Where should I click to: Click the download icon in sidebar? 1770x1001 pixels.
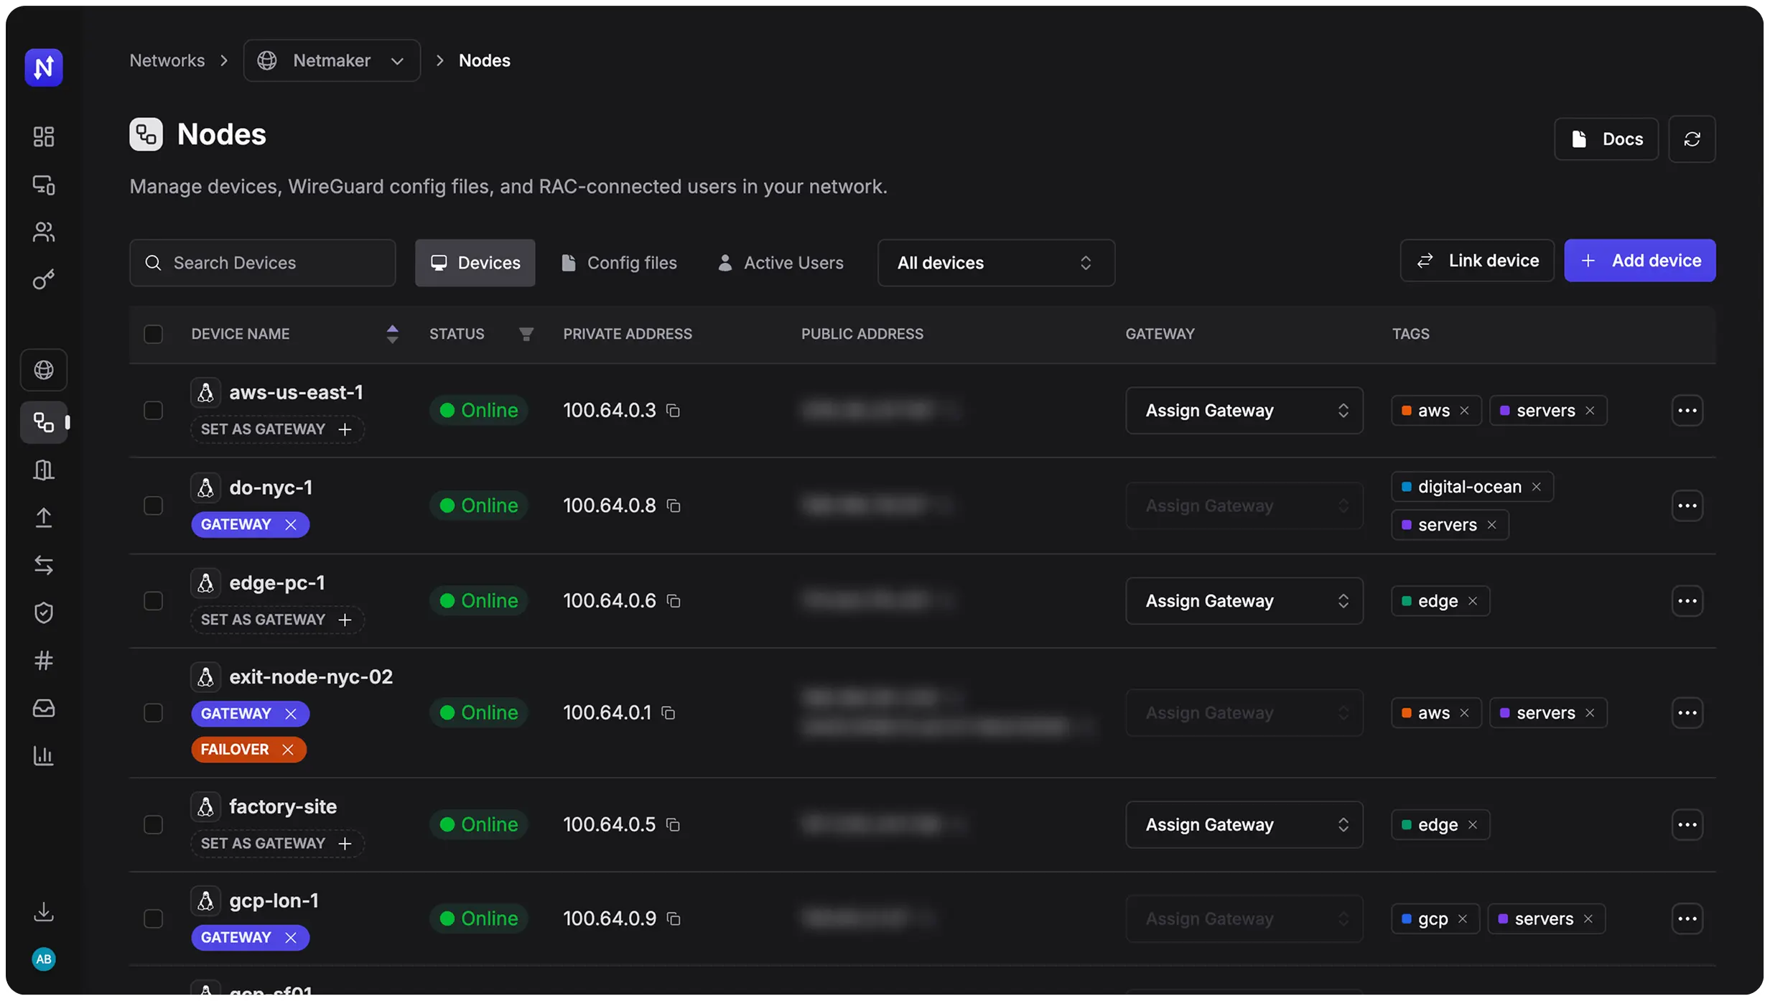click(44, 912)
